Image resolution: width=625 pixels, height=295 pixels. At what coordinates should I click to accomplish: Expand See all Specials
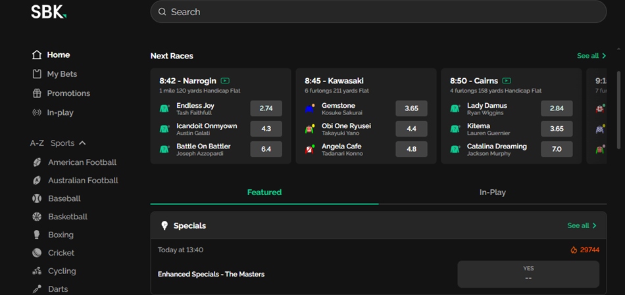pyautogui.click(x=582, y=225)
